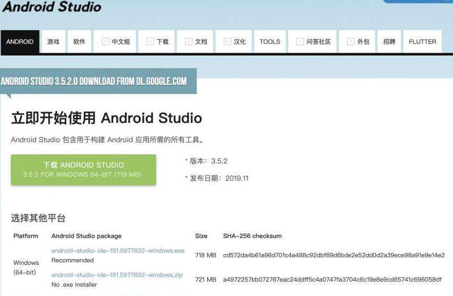
Task: Click the description sentence about 构建 Android 应用
Action: click(x=108, y=140)
